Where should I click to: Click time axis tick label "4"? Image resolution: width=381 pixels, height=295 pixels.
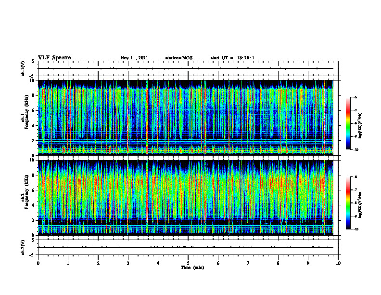[158, 263]
